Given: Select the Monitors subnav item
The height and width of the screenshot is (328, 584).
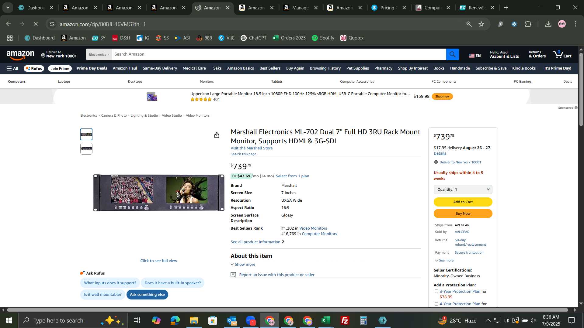Looking at the screenshot, I should coord(207,81).
